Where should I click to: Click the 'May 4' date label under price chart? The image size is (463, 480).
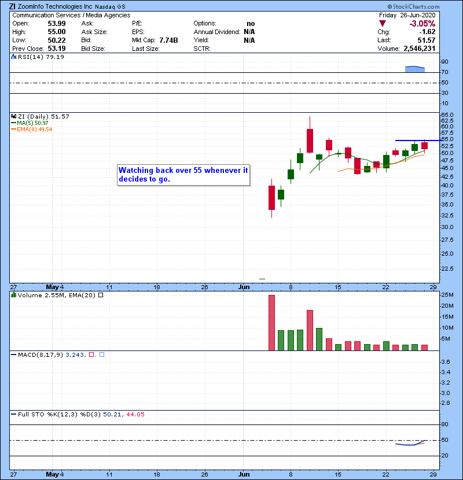[x=55, y=287]
